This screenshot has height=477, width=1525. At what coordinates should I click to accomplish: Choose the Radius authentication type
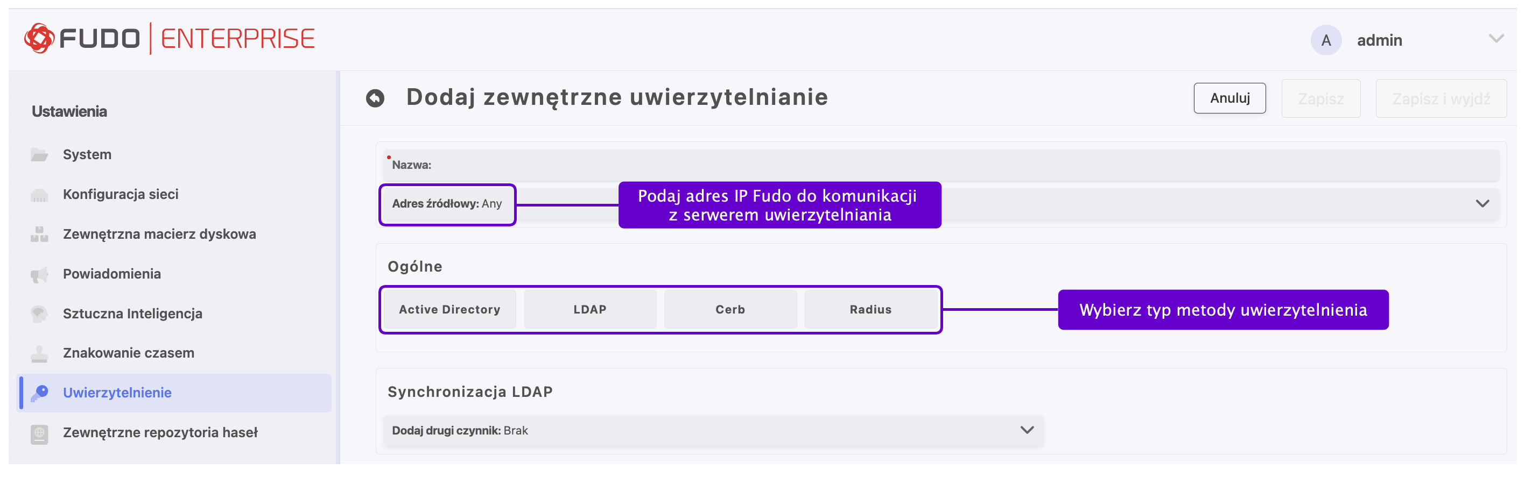click(870, 309)
